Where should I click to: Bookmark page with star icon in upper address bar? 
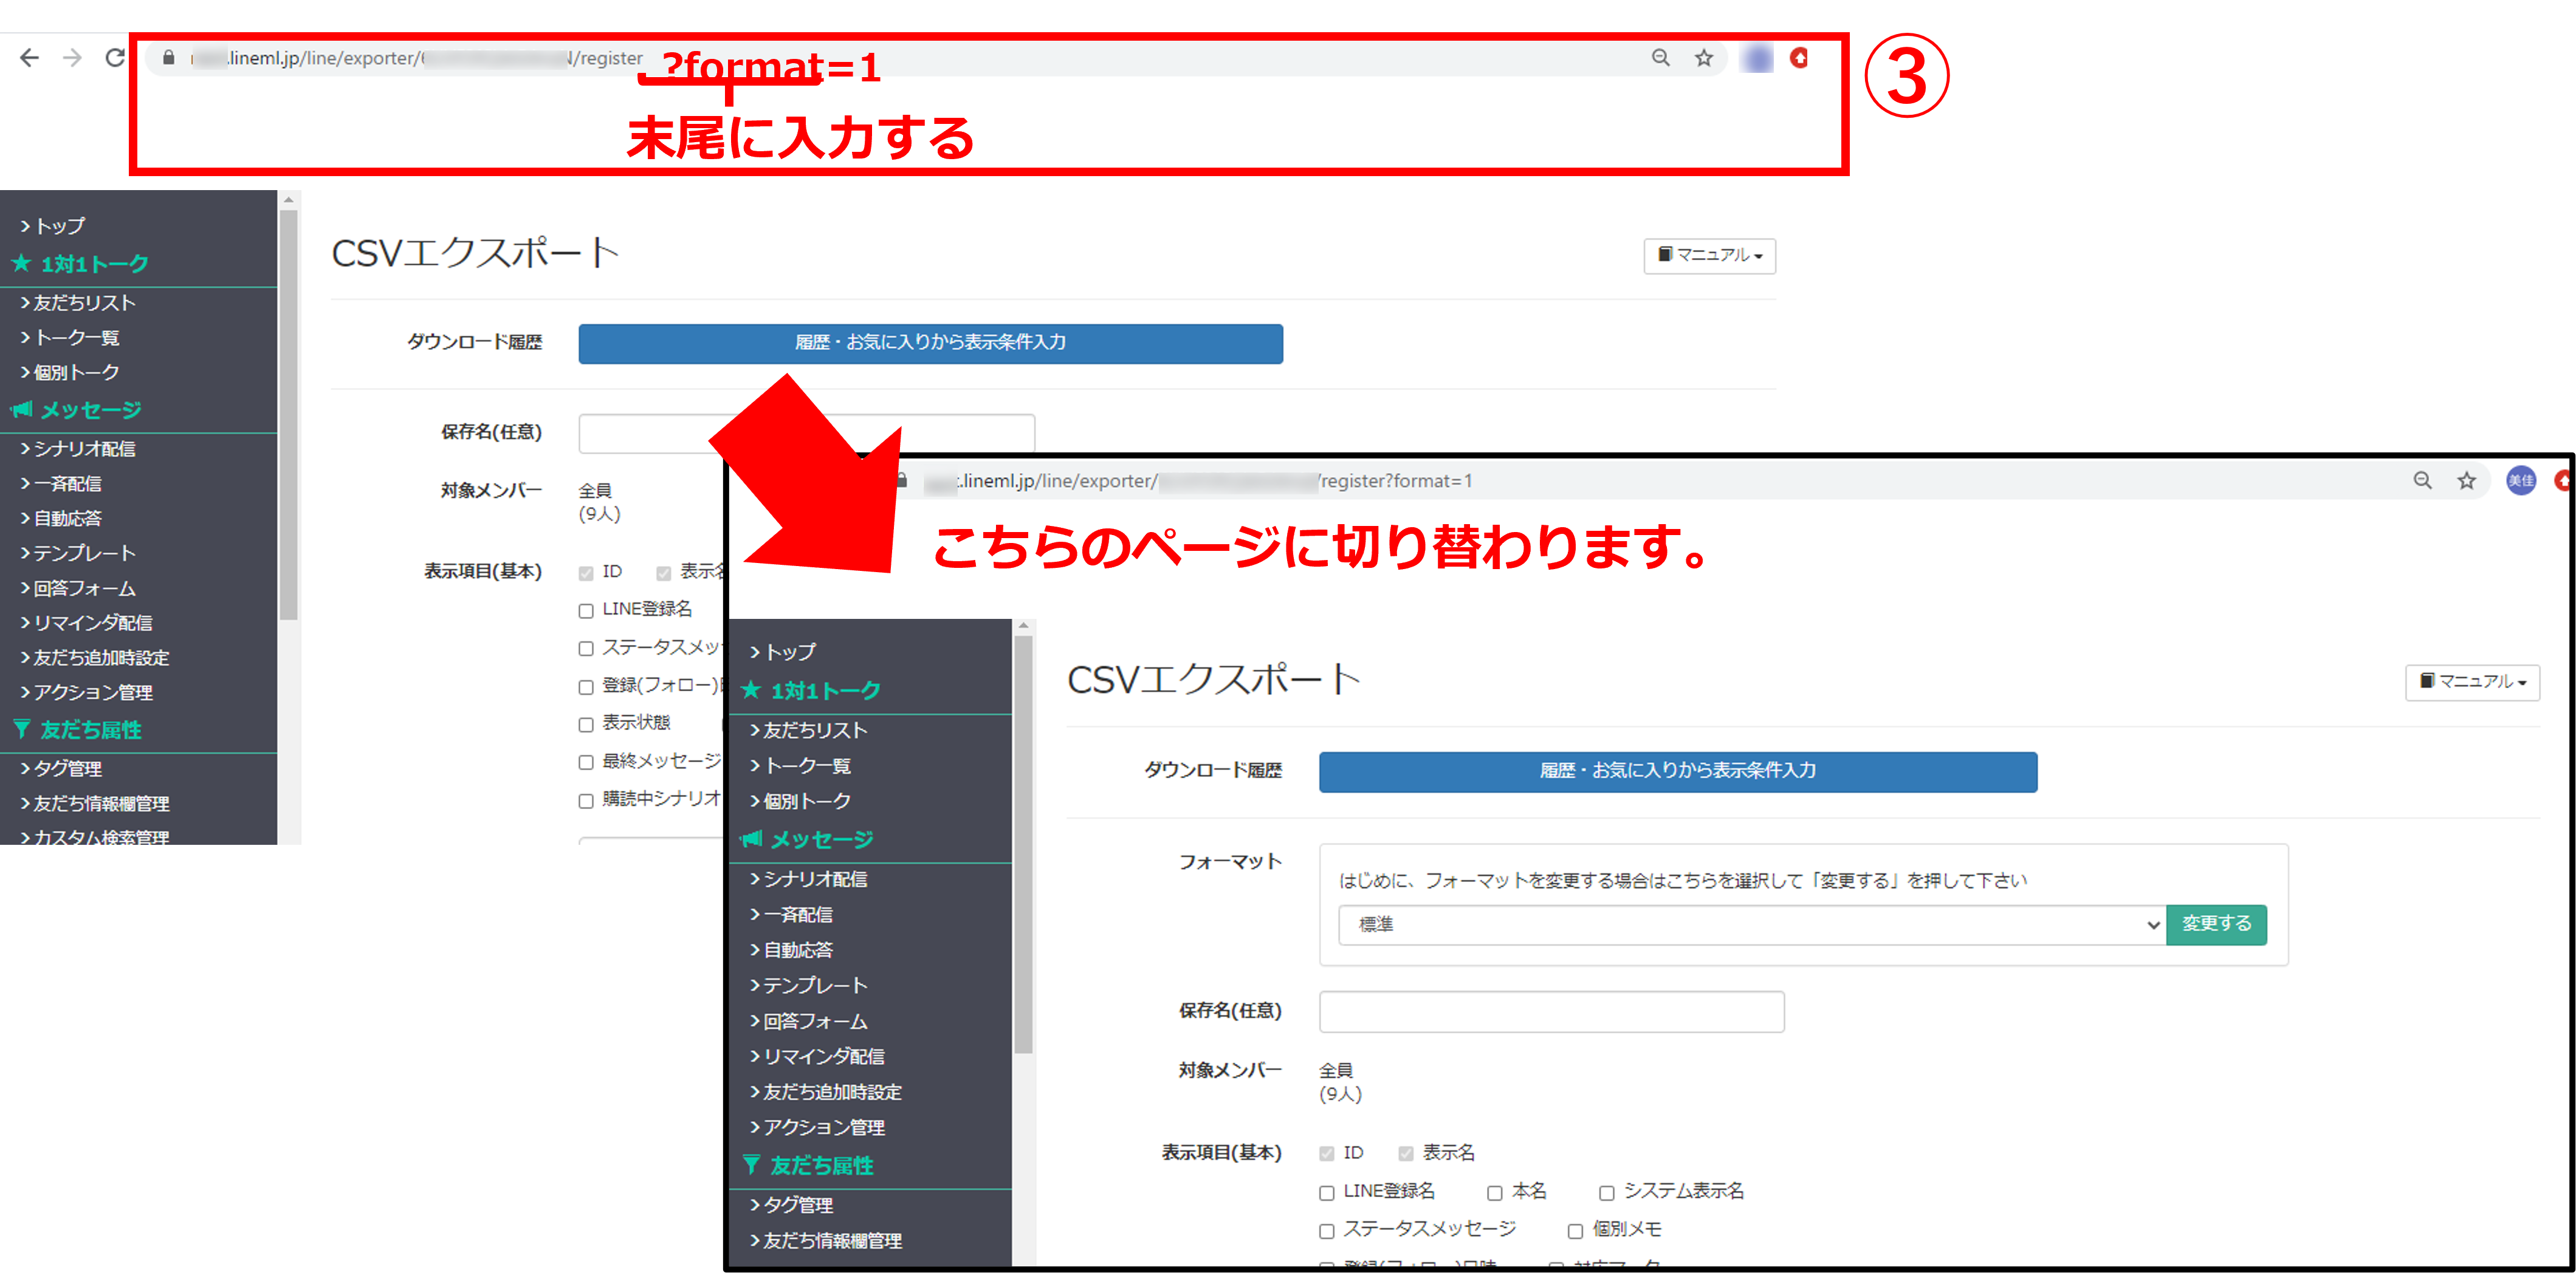(x=1704, y=58)
